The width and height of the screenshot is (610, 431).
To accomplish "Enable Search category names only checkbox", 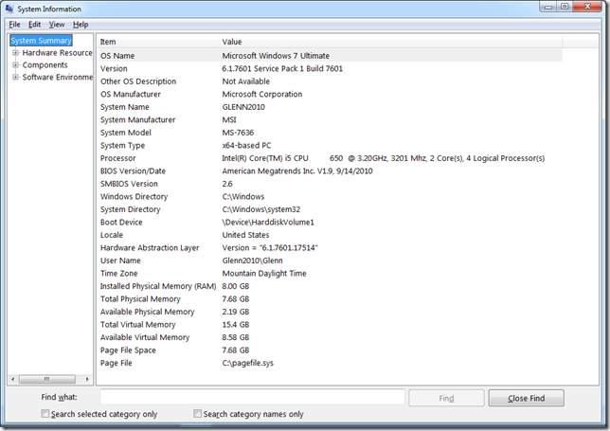I will (198, 414).
